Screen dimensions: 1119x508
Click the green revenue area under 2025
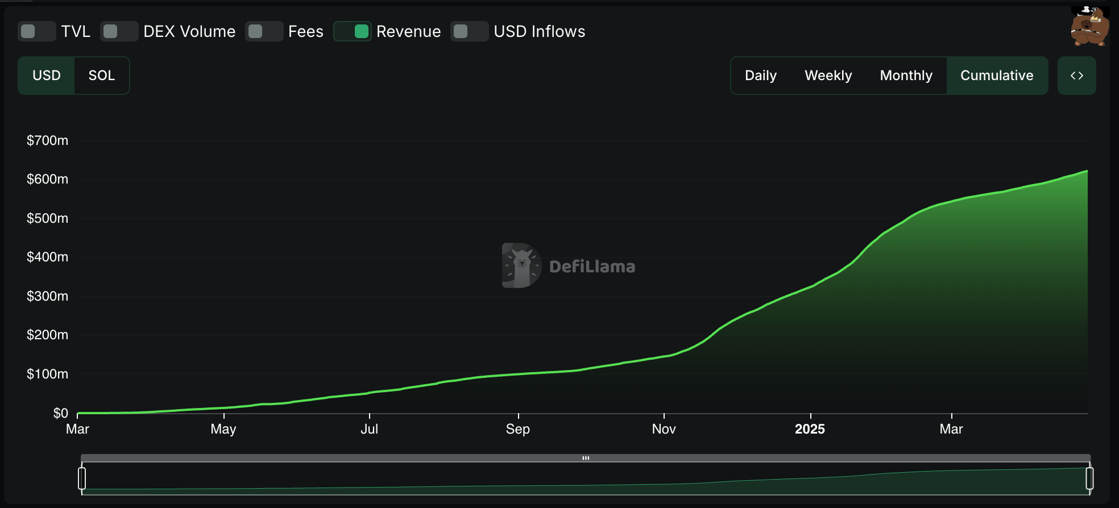tap(810, 352)
